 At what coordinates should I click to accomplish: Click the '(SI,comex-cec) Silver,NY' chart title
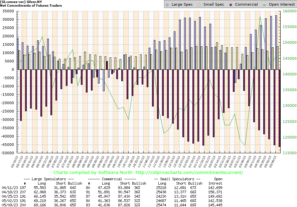coord(24,2)
